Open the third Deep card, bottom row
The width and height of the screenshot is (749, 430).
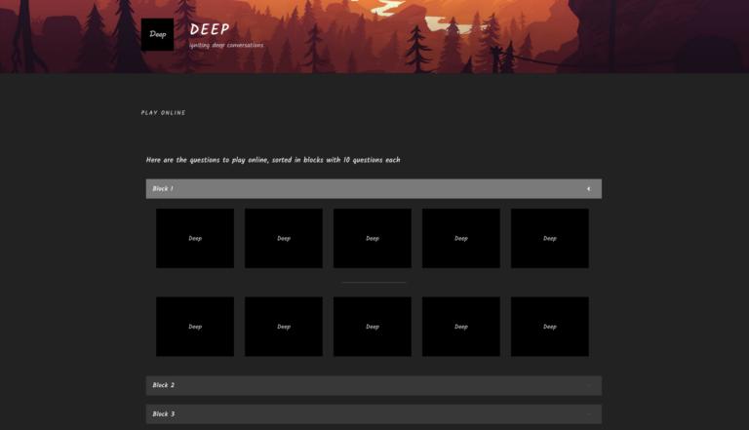373,327
